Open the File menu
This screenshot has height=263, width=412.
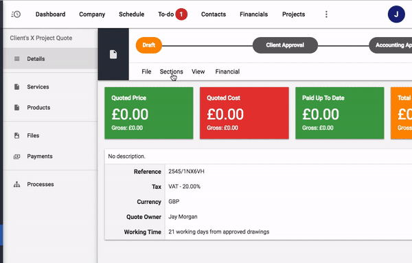click(146, 71)
